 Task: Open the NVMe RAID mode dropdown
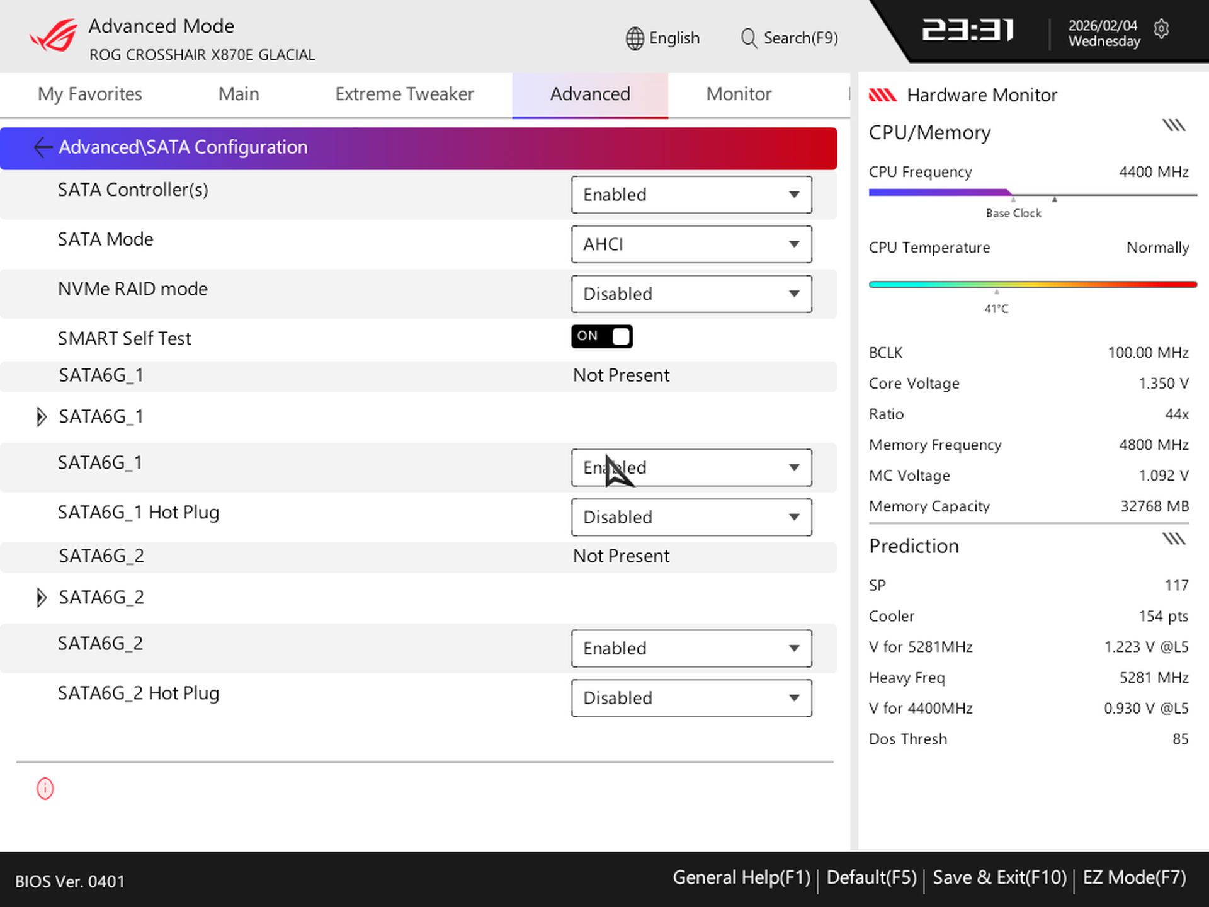pos(691,294)
